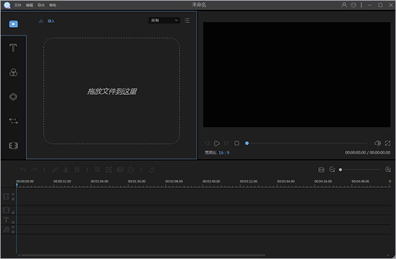Screen dimensions: 396x259
Task: Click the horizontal timeline scrollbar
Action: point(143,255)
